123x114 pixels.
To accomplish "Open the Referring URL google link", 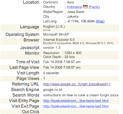I will (x=77, y=84).
